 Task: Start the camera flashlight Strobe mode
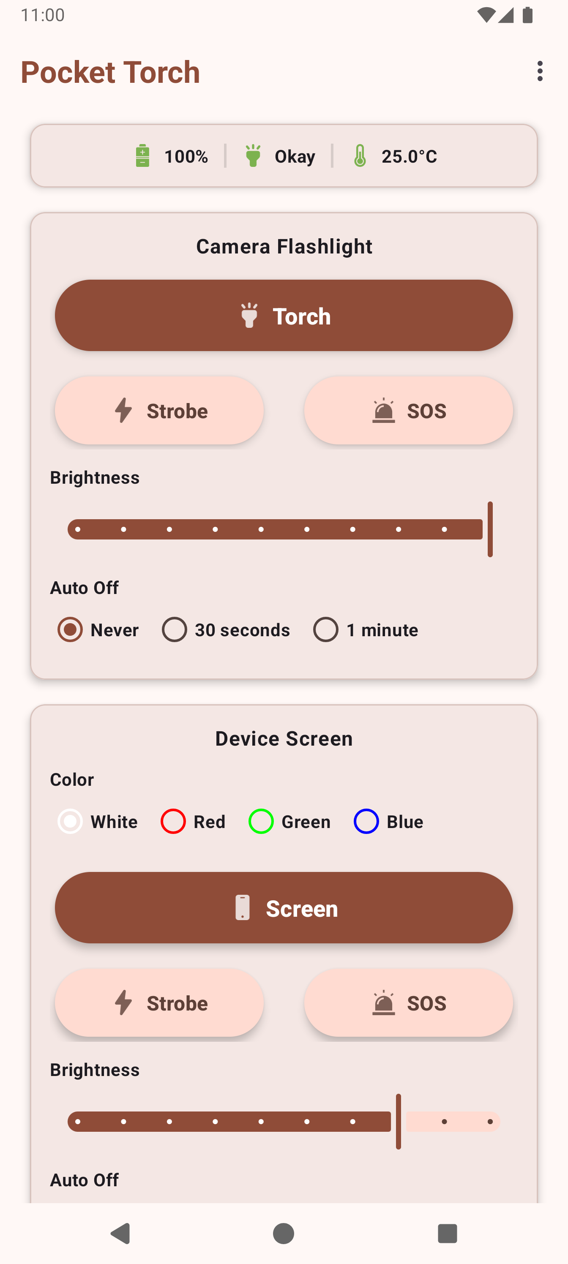[159, 411]
